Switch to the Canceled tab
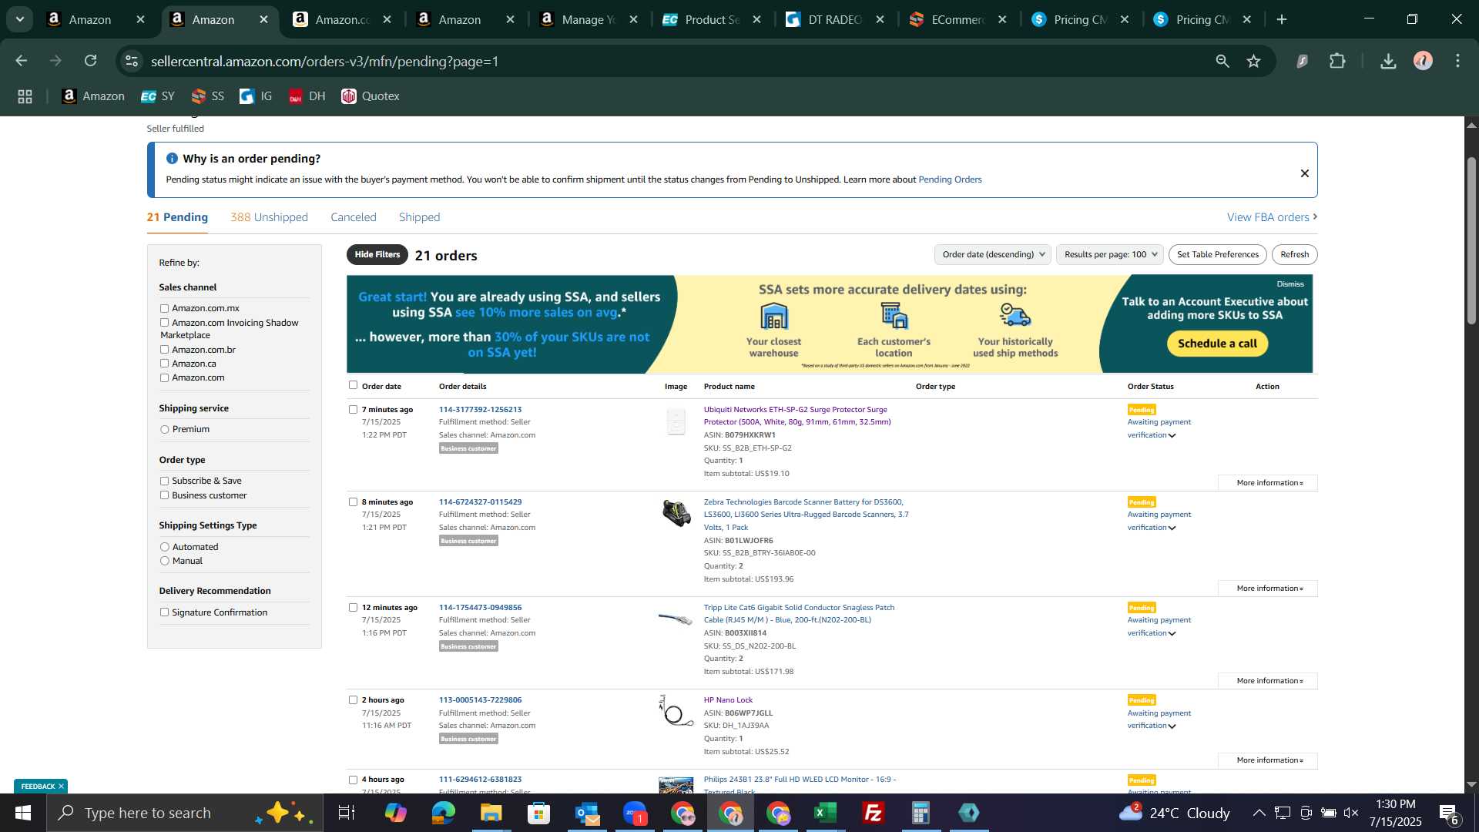Screen dimensions: 1479x832 pyautogui.click(x=354, y=217)
